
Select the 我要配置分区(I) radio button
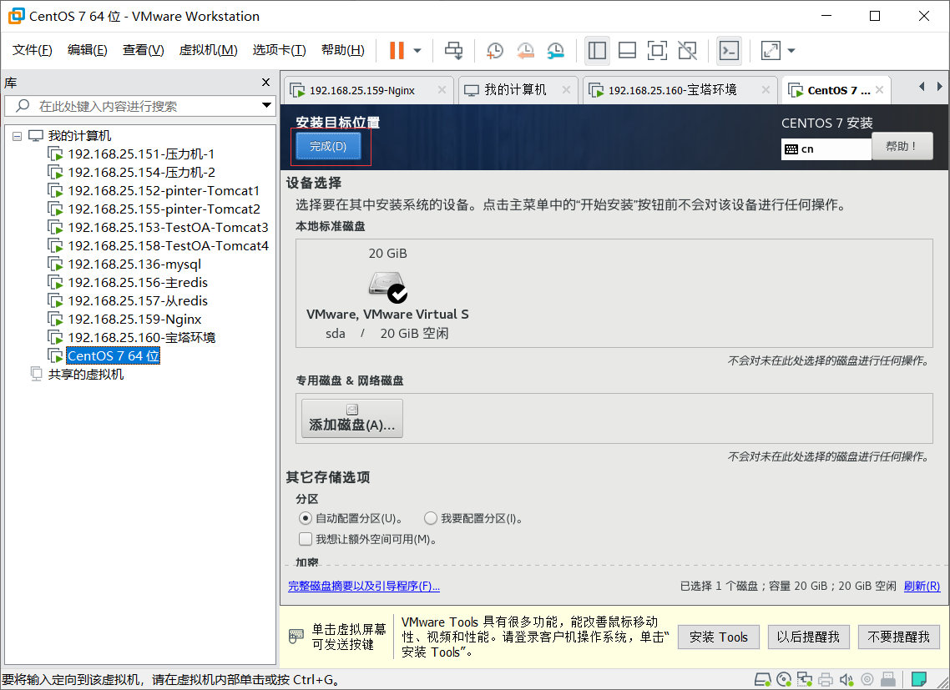pos(430,519)
